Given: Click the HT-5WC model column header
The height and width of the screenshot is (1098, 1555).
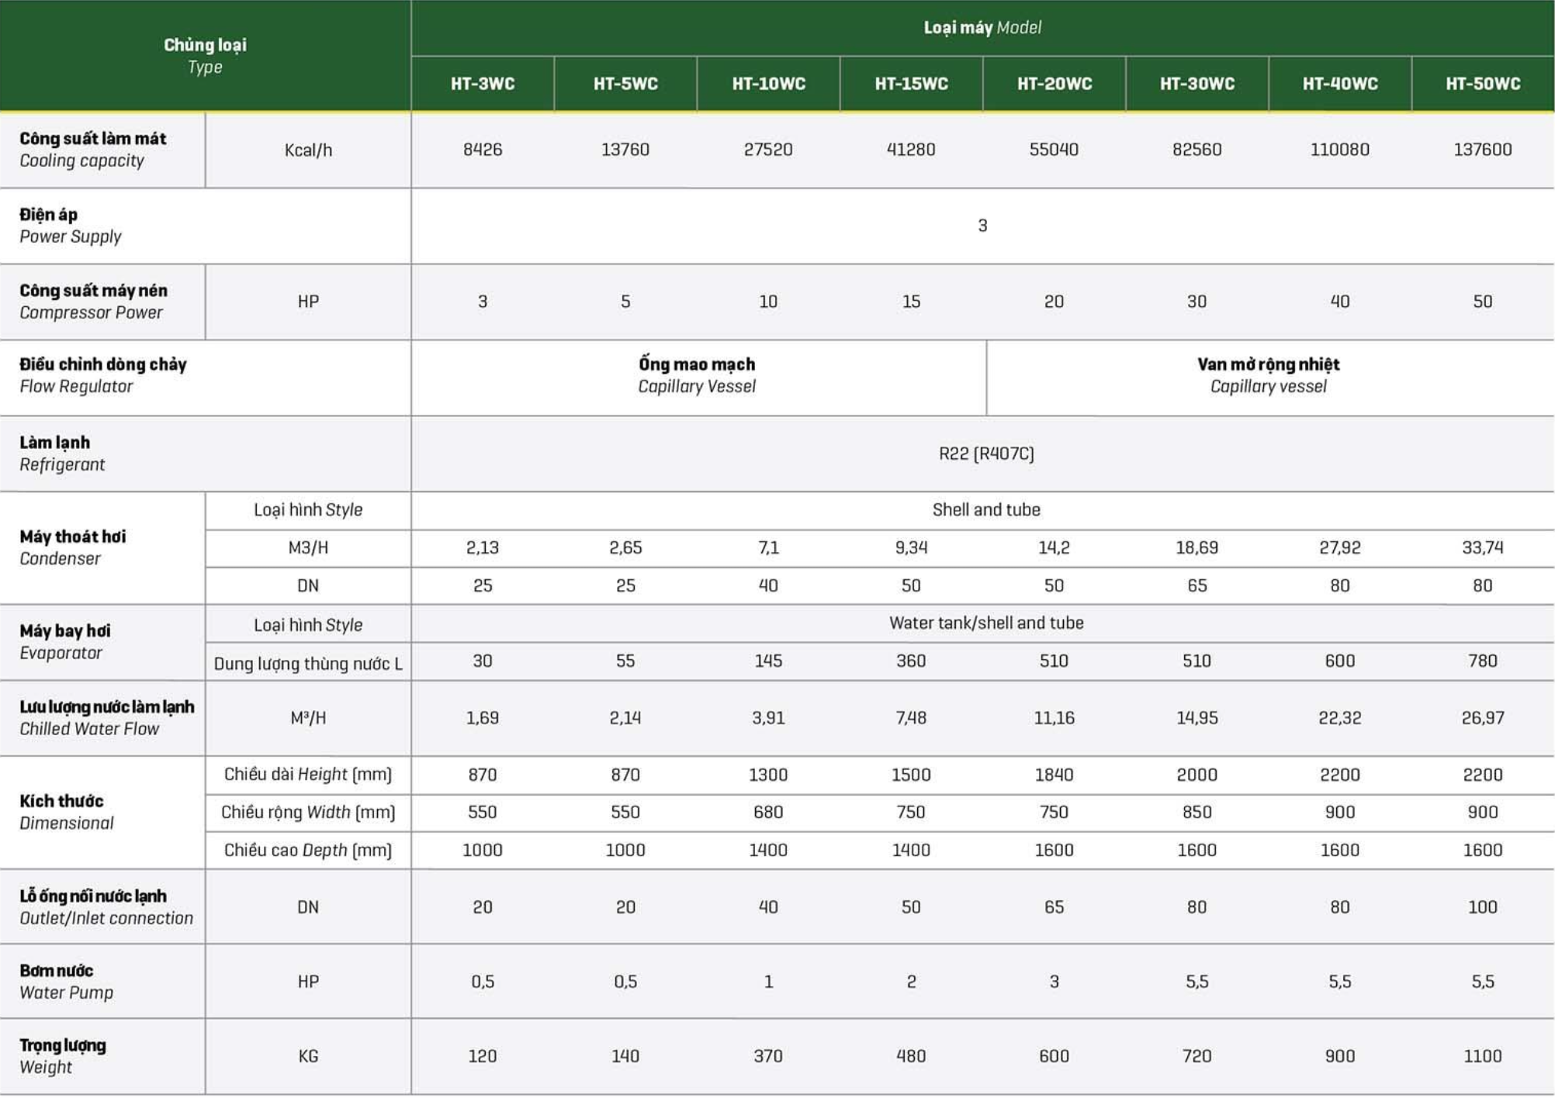Looking at the screenshot, I should click(x=625, y=84).
